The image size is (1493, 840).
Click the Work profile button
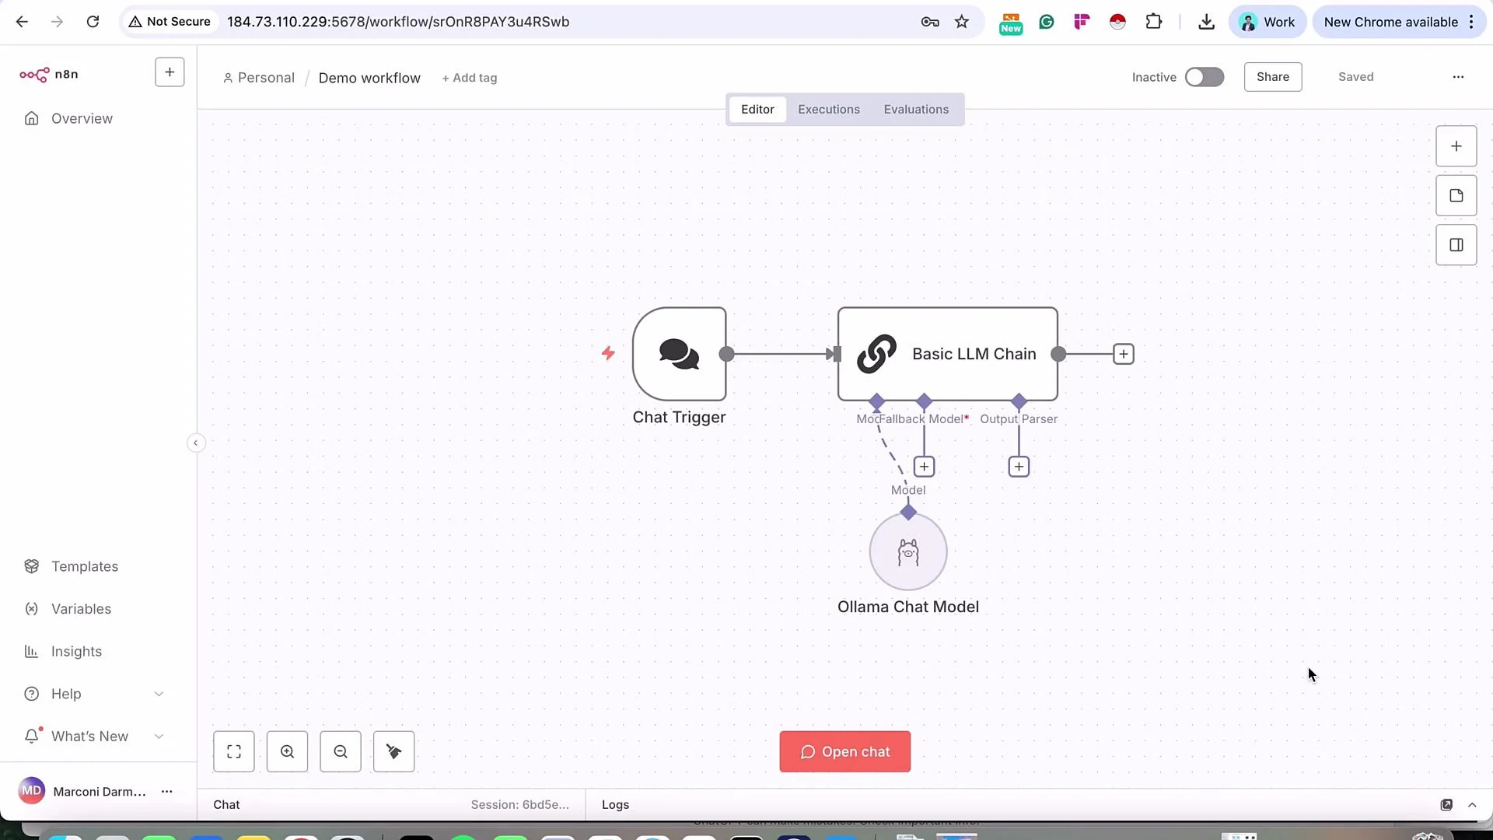click(x=1267, y=22)
